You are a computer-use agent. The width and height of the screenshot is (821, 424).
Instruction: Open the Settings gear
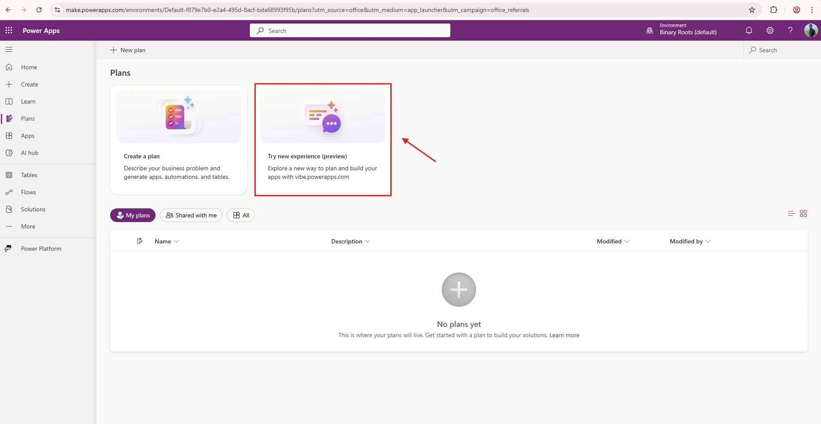770,30
